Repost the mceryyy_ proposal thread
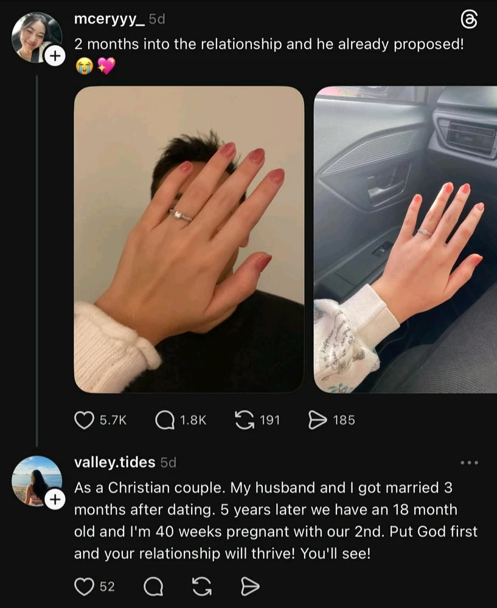This screenshot has width=497, height=608. (x=245, y=420)
